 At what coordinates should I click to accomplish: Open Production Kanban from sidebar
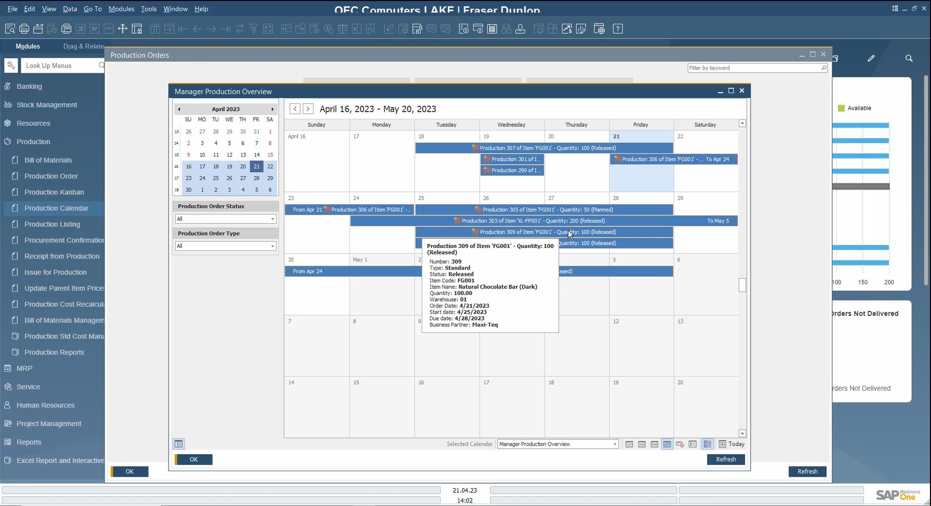54,192
